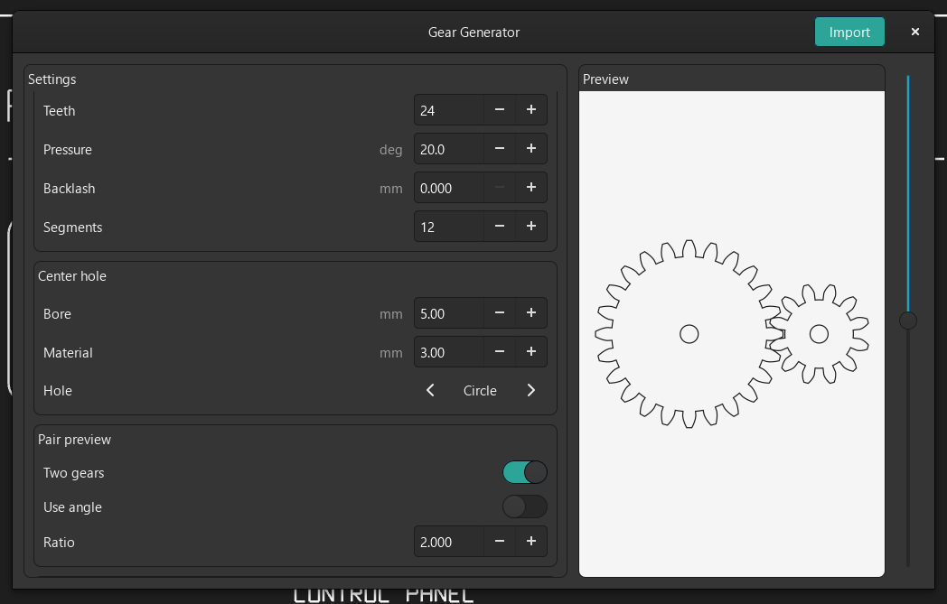Click the Circle hole type value
Image resolution: width=947 pixels, height=604 pixels.
480,390
